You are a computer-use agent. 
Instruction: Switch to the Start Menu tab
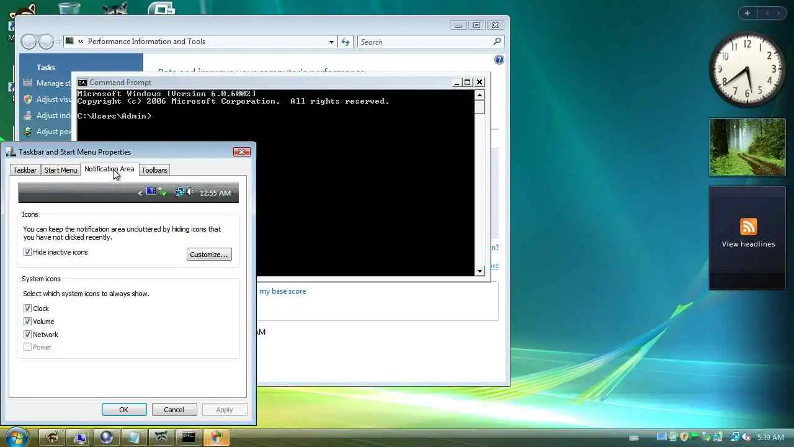(x=61, y=170)
